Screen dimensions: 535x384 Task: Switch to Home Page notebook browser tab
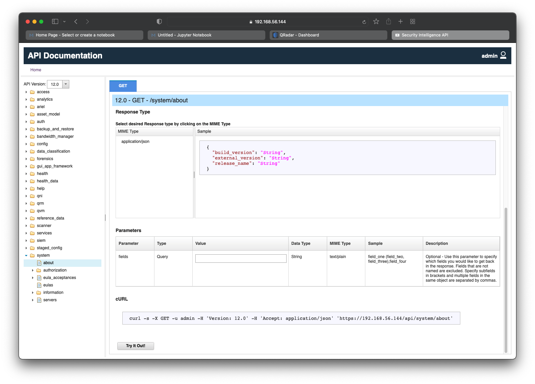[84, 35]
